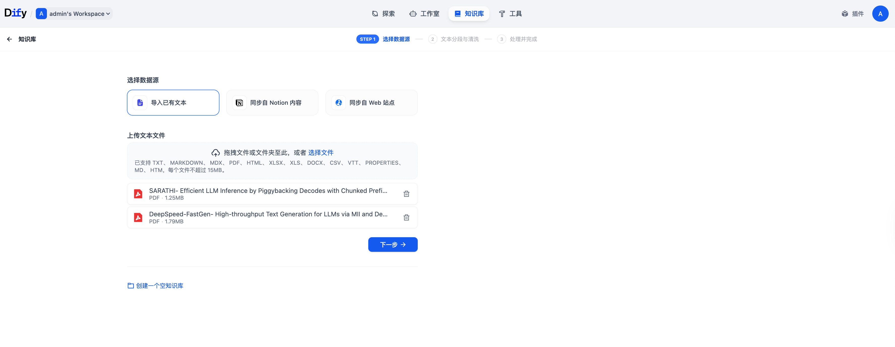Delete the DeepSpeed-FastGen PDF file

406,217
